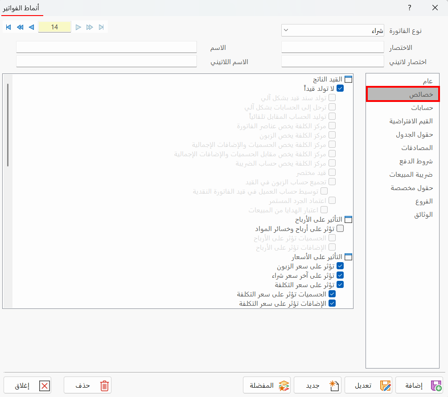Uncheck تؤثر على آخر سعر شراء
This screenshot has height=397, width=448.
340,275
